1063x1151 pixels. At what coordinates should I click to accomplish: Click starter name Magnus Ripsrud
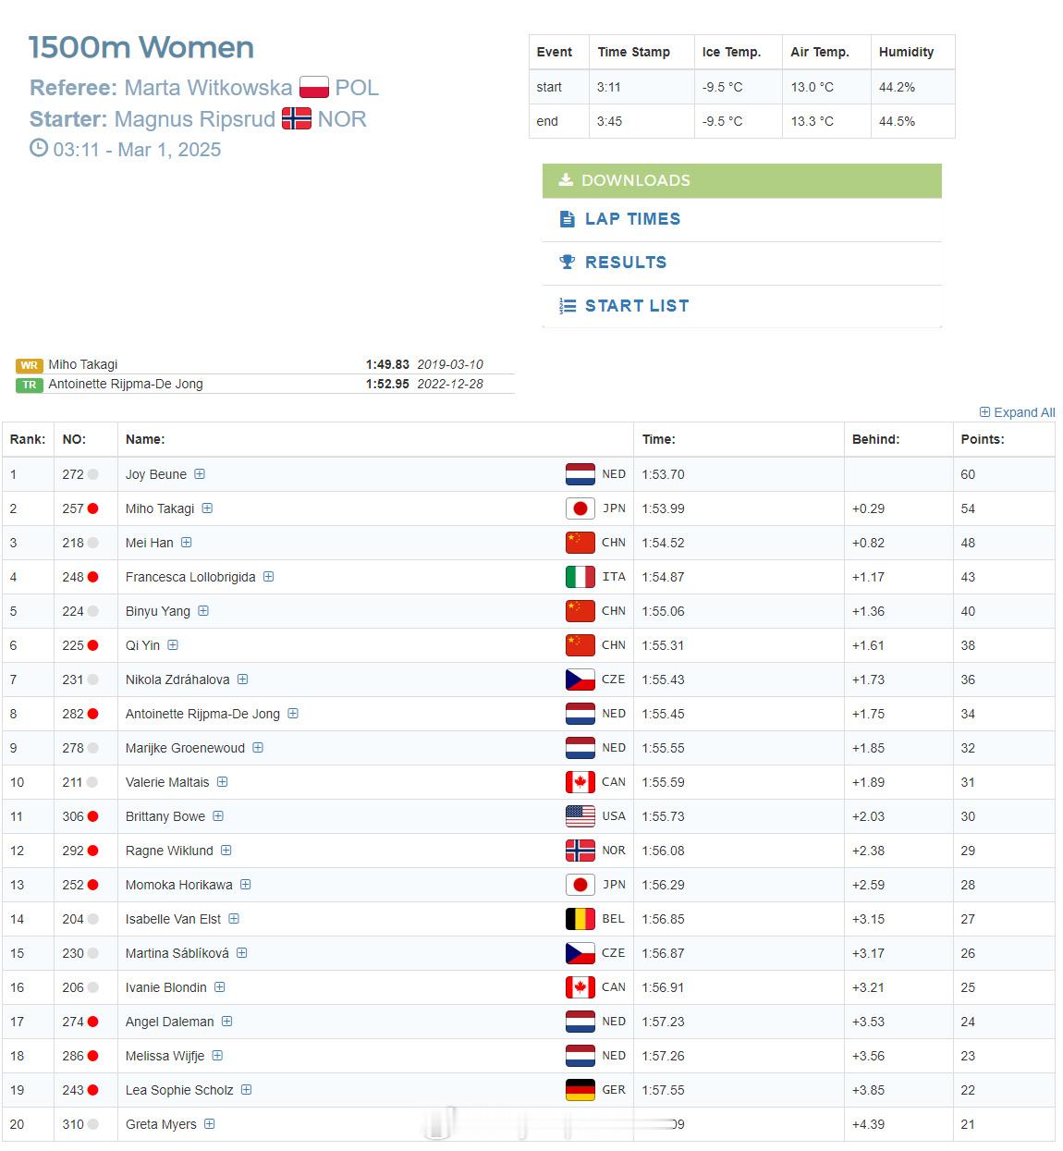coord(195,119)
